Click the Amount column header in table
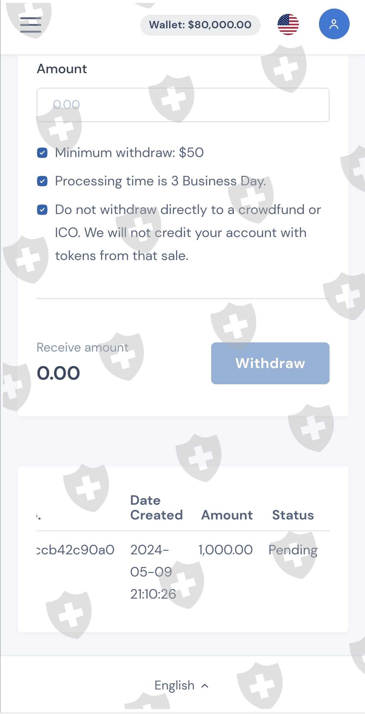 click(x=227, y=515)
